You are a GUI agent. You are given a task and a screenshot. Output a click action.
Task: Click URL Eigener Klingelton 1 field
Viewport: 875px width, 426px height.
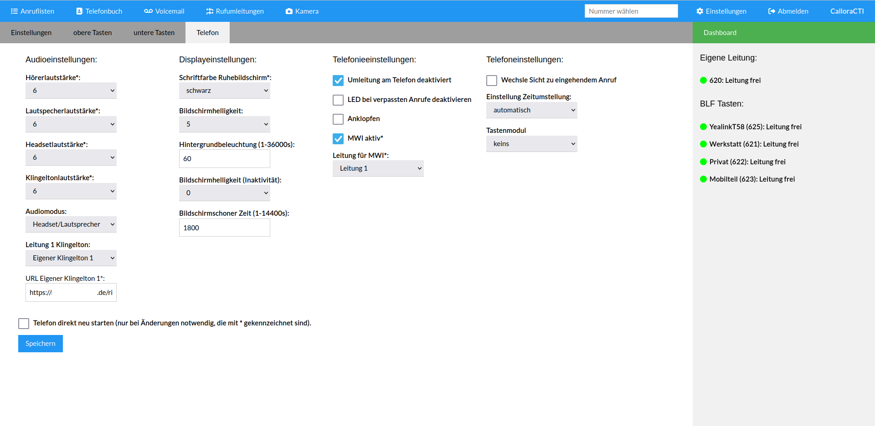pos(71,293)
